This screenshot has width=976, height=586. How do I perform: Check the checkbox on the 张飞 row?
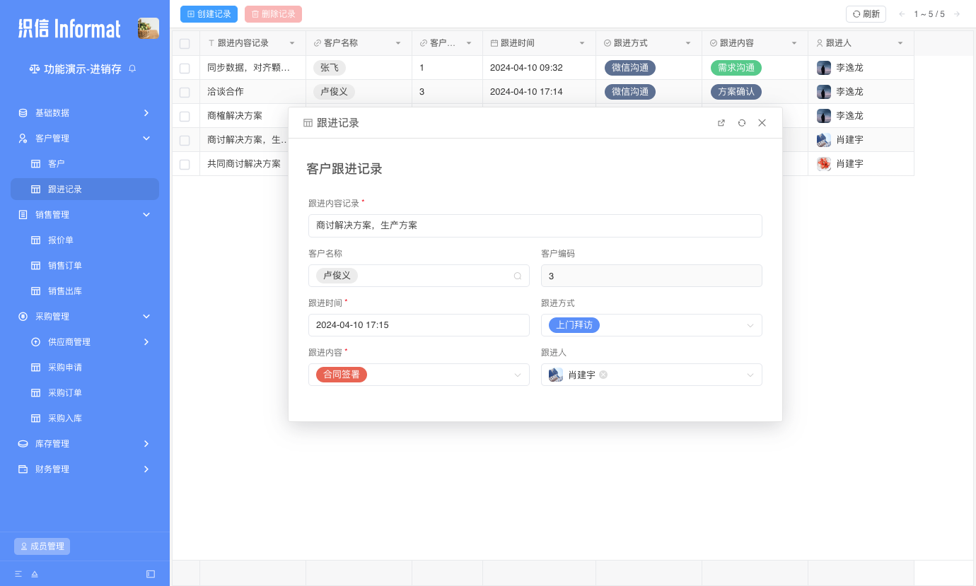(x=185, y=67)
